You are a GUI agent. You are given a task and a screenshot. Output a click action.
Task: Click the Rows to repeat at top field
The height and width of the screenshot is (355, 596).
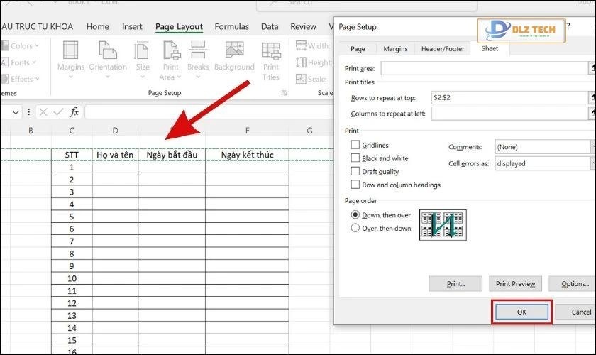point(509,97)
